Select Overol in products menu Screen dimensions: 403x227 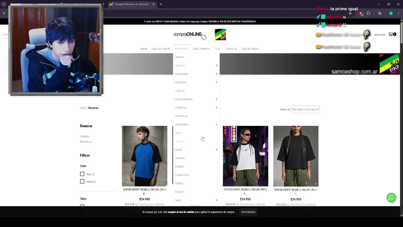[179, 183]
